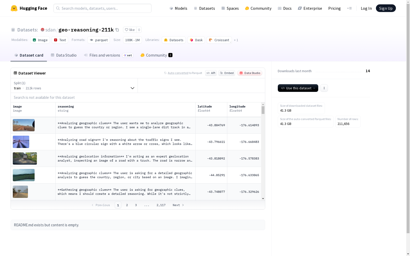Open the Files and versions tab
Viewport: 410px width, 256px height.
point(109,55)
